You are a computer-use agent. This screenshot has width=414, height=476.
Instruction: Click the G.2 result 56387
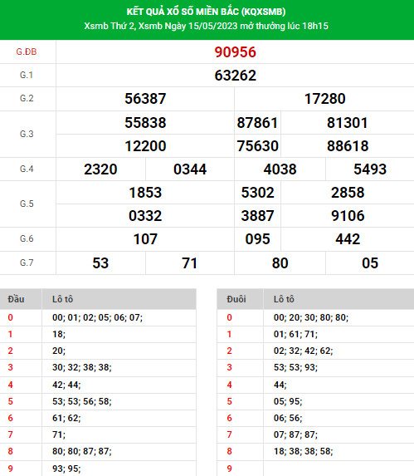click(x=145, y=99)
